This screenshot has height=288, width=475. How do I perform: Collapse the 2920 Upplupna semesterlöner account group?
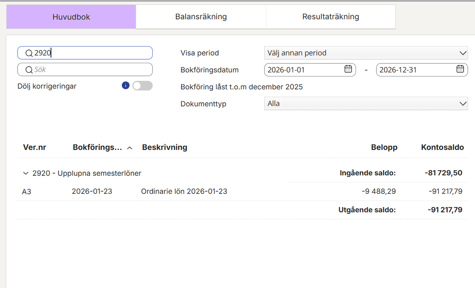(26, 173)
